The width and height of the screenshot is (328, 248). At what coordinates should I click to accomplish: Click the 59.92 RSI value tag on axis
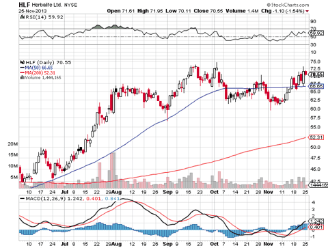[316, 33]
